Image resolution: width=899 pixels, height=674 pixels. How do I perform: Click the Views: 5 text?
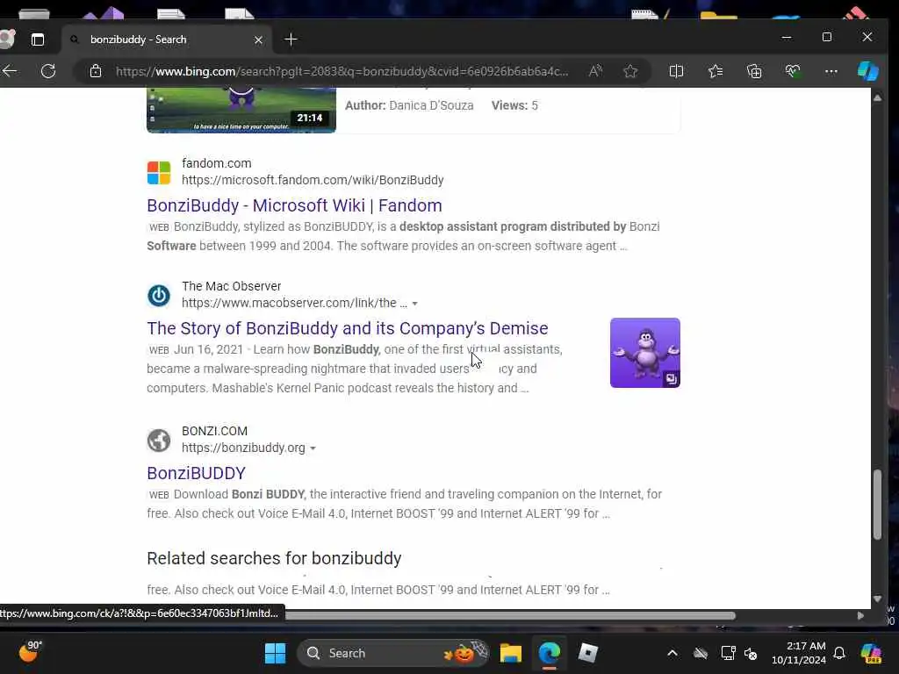click(x=514, y=105)
